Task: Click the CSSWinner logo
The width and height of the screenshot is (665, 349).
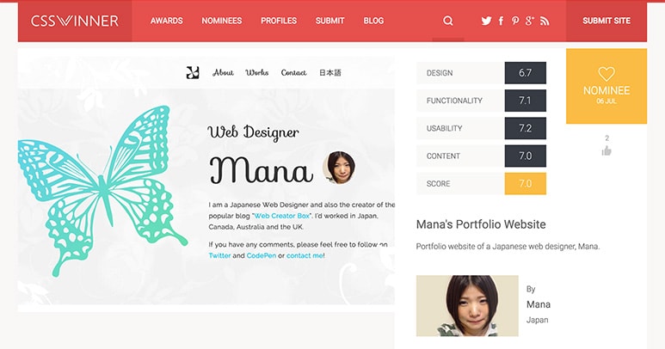Action: pyautogui.click(x=75, y=21)
